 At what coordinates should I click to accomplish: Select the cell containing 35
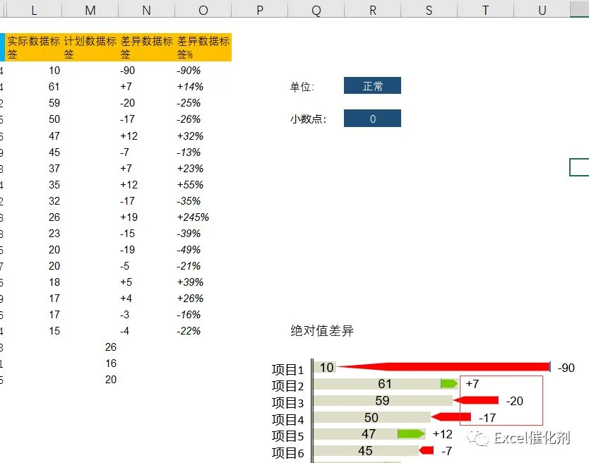pyautogui.click(x=34, y=185)
